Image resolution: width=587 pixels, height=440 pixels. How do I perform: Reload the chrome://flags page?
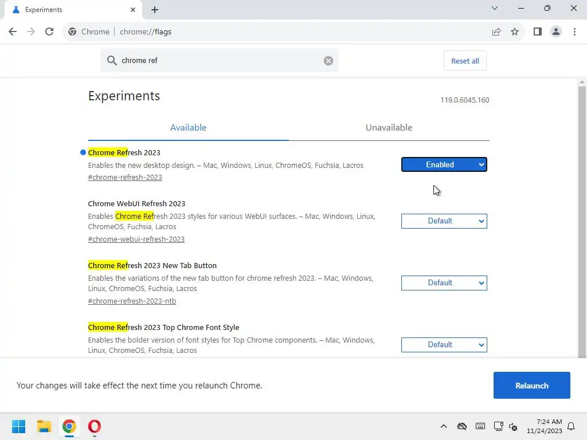pos(49,32)
